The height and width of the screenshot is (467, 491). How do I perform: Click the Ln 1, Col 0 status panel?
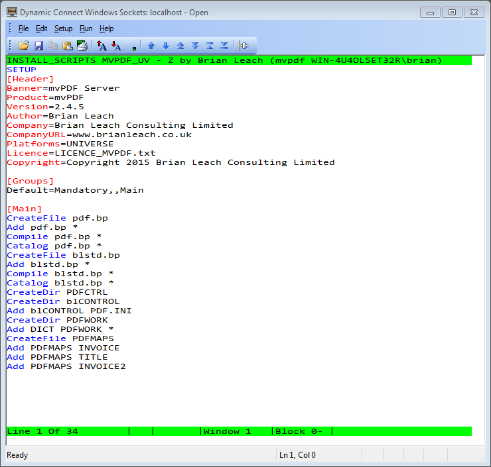297,455
